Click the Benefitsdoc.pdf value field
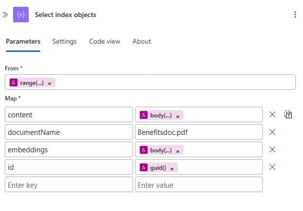Image resolution: width=303 pixels, height=211 pixels. click(x=199, y=132)
